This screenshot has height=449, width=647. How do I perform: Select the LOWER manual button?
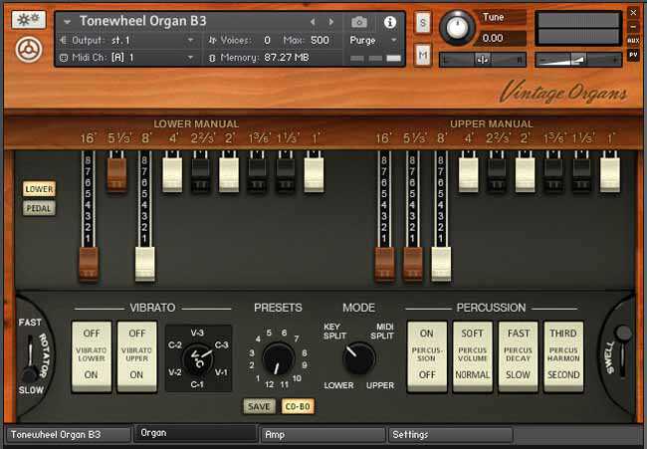tap(39, 189)
